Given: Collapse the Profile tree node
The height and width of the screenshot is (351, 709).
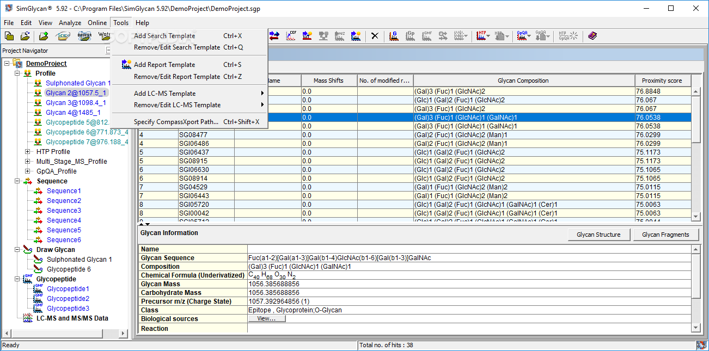Looking at the screenshot, I should point(17,73).
